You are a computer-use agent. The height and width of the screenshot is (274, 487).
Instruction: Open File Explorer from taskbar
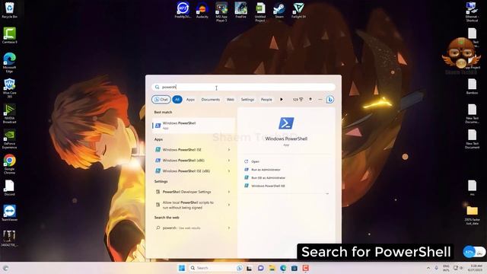[x=272, y=268]
